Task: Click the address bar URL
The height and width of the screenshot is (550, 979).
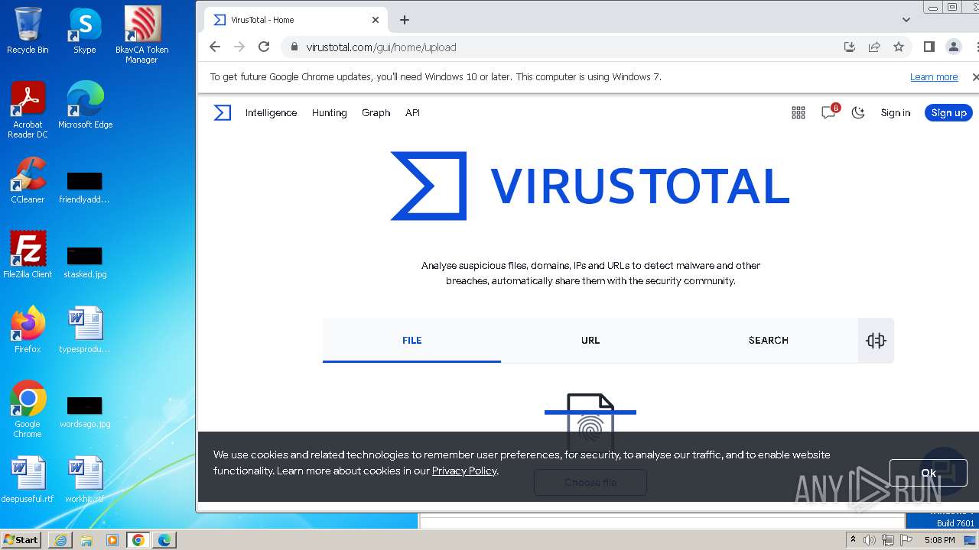Action: pyautogui.click(x=381, y=47)
